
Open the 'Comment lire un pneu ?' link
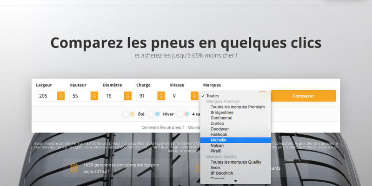tap(163, 127)
